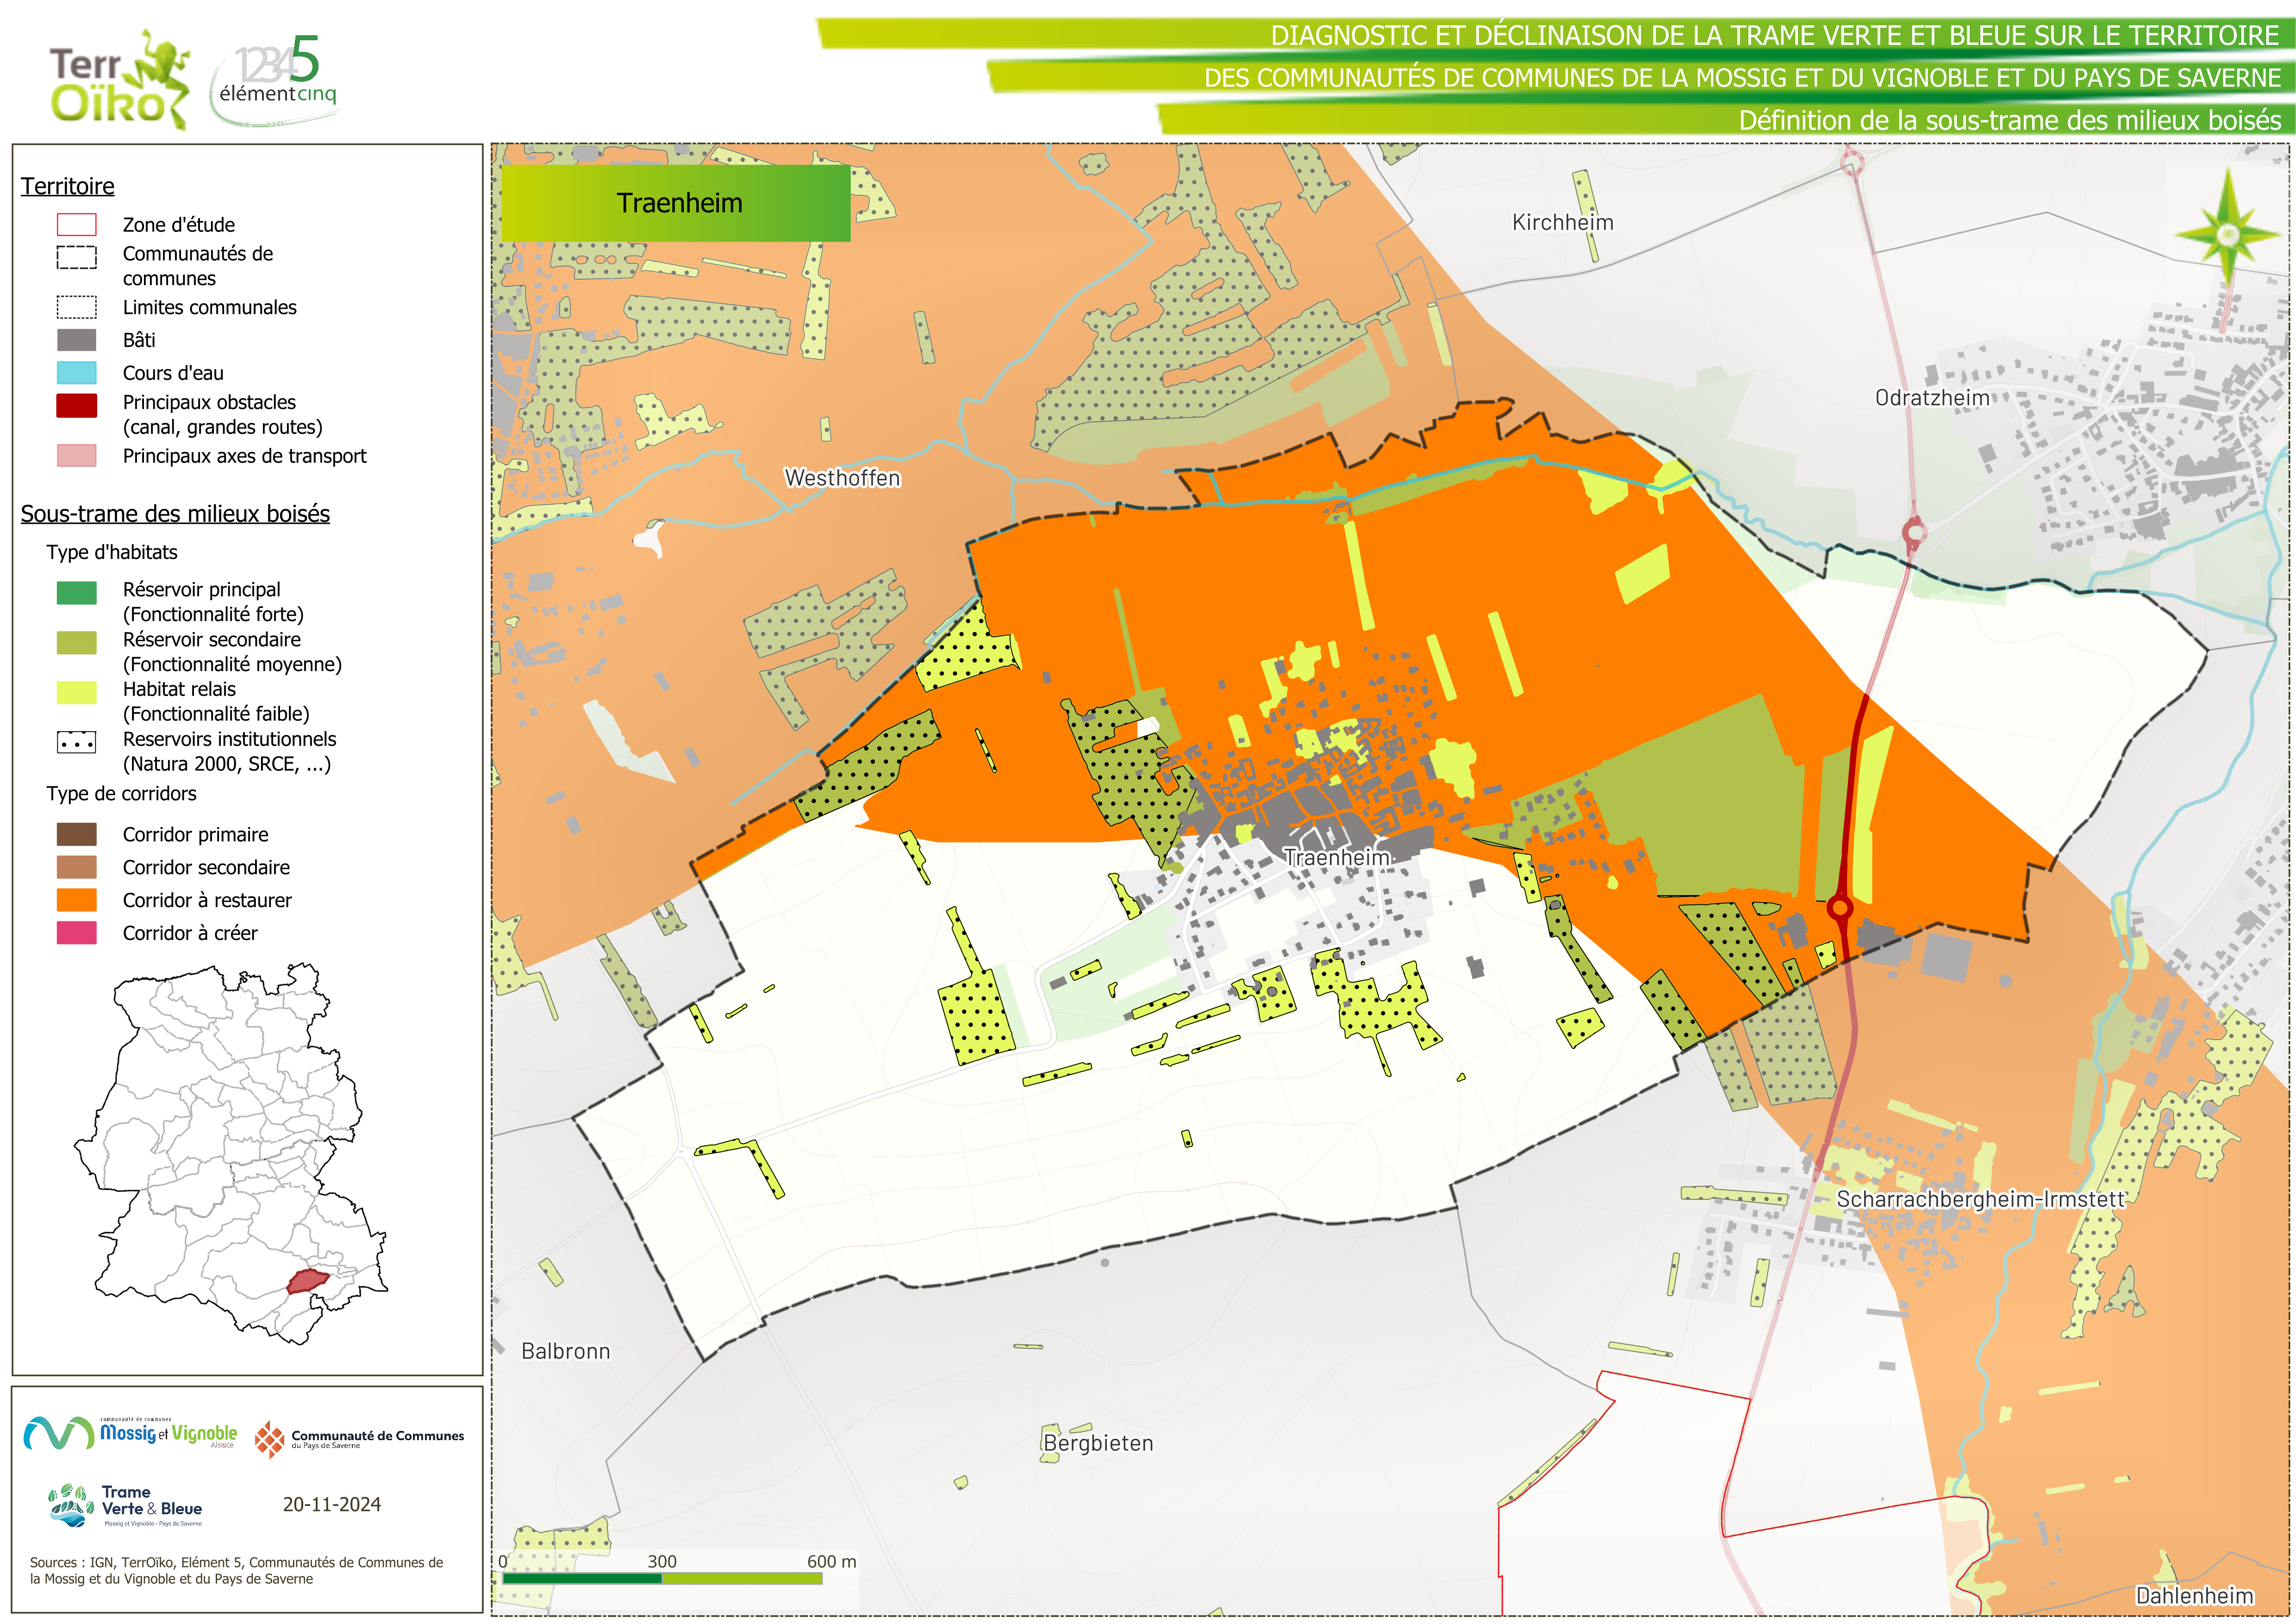Click the Corridor à créer pink swatch

[77, 933]
